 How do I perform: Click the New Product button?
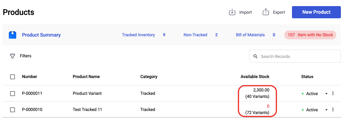(316, 12)
